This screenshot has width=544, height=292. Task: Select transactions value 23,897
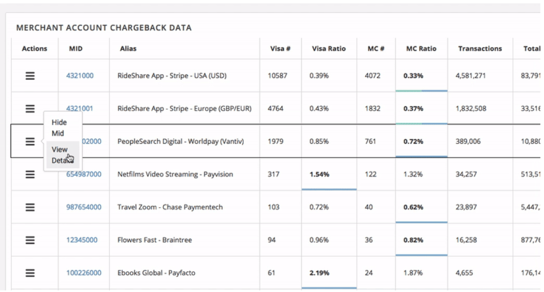click(x=466, y=207)
